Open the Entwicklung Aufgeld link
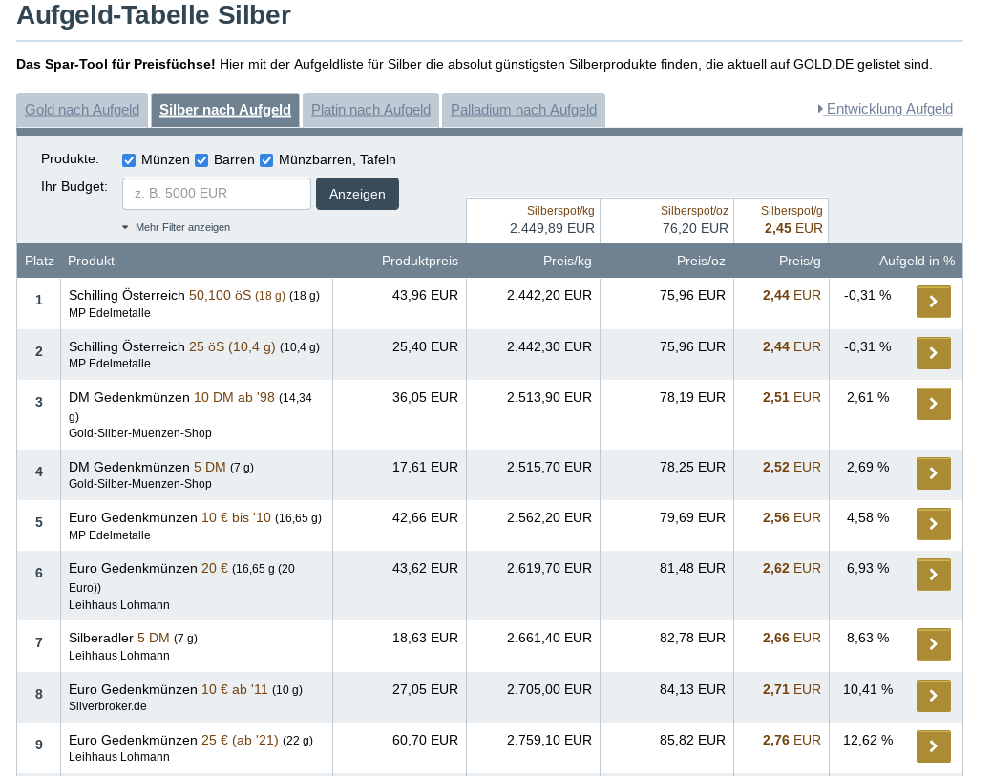Viewport: 992px width, 776px height. point(885,109)
